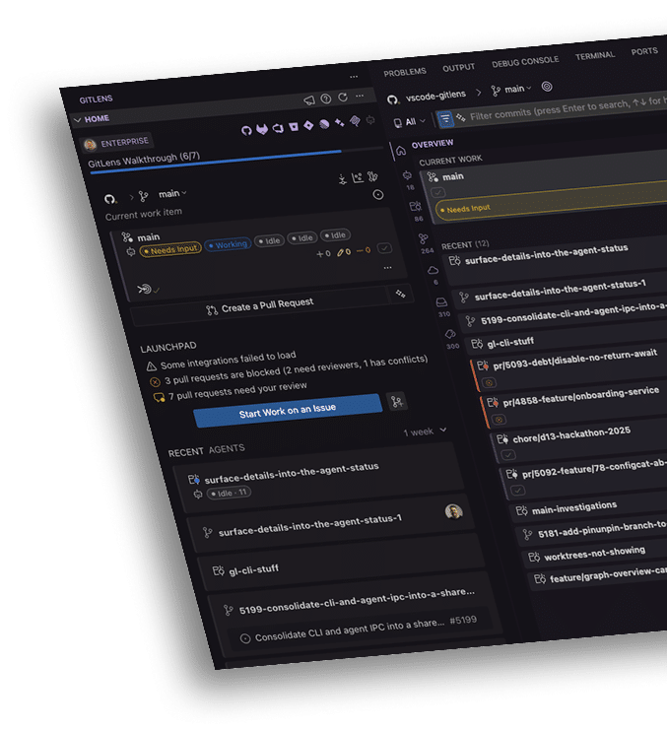Click the check badge under chore/d13-hackathon-2025
This screenshot has height=730, width=667.
tap(507, 454)
